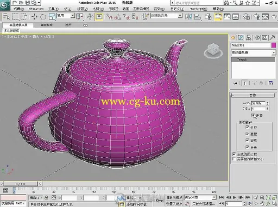Activate the Select and Rotate tool
Viewport: 278px width, 207px height.
(43, 17)
